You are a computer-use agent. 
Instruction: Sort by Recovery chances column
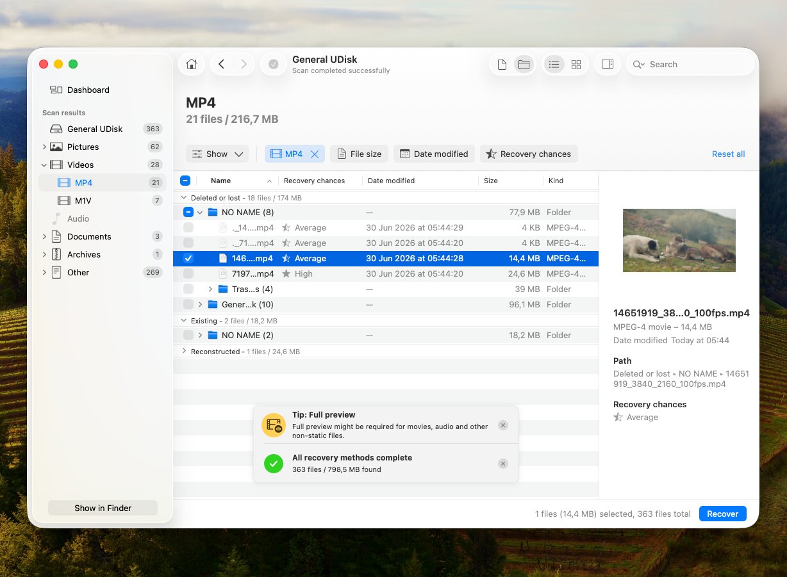point(314,181)
